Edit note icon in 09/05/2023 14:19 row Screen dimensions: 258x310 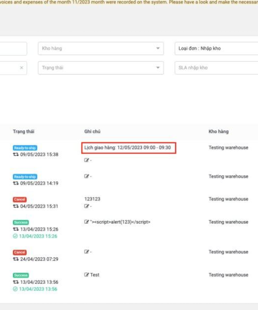(86, 176)
